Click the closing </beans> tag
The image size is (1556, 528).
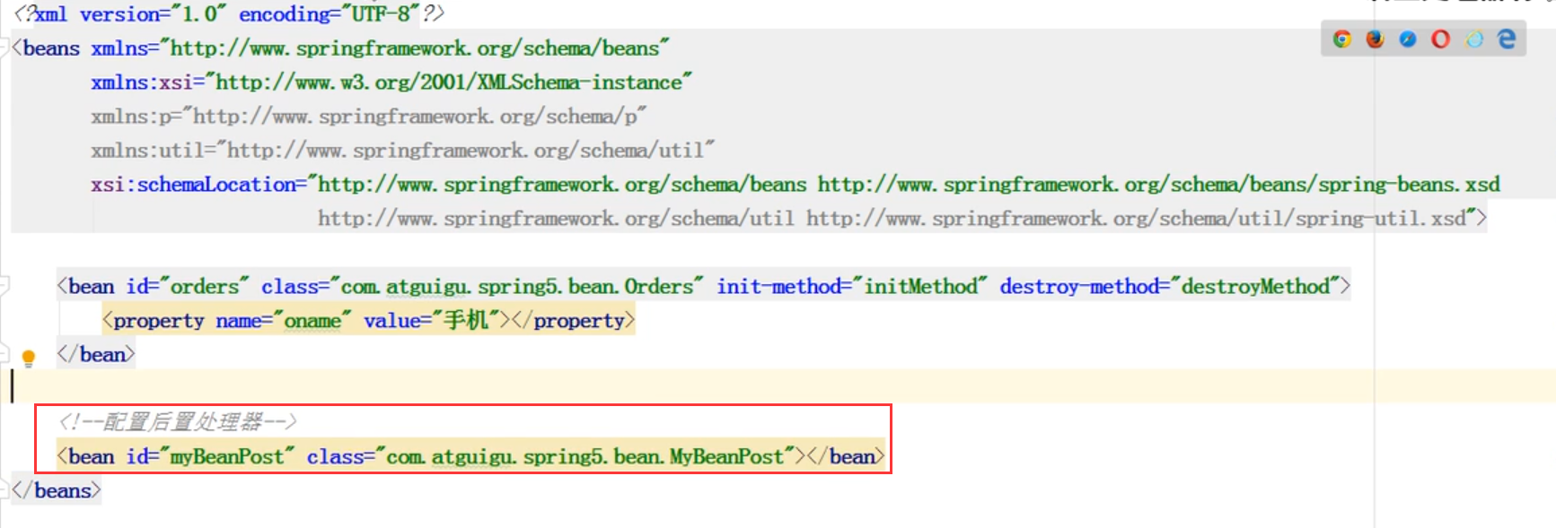[57, 490]
